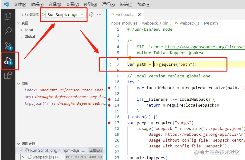Click the VS Code logo icon

click(6, 4)
